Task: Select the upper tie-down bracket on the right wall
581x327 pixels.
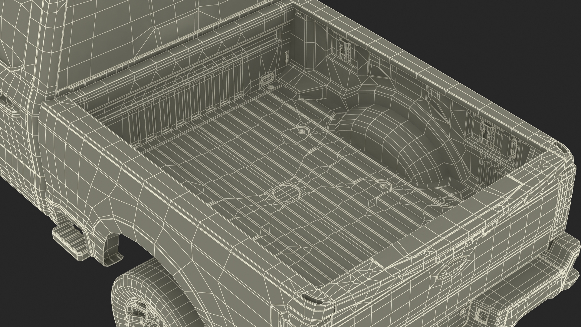Action: point(344,50)
